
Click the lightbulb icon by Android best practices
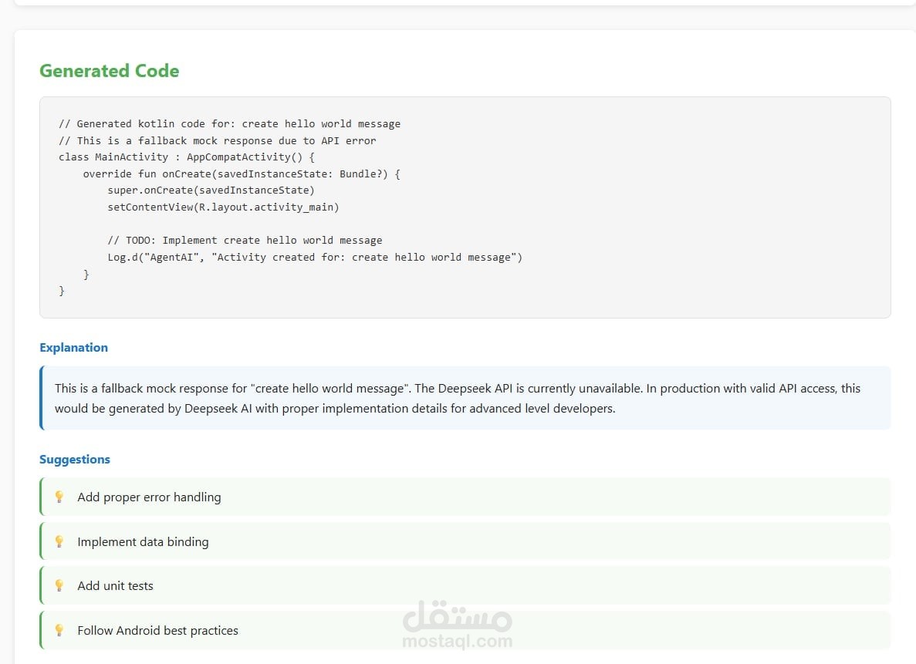click(59, 630)
